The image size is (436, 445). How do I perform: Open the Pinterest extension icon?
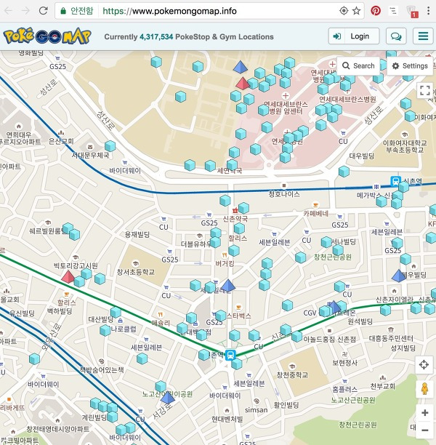[x=376, y=11]
